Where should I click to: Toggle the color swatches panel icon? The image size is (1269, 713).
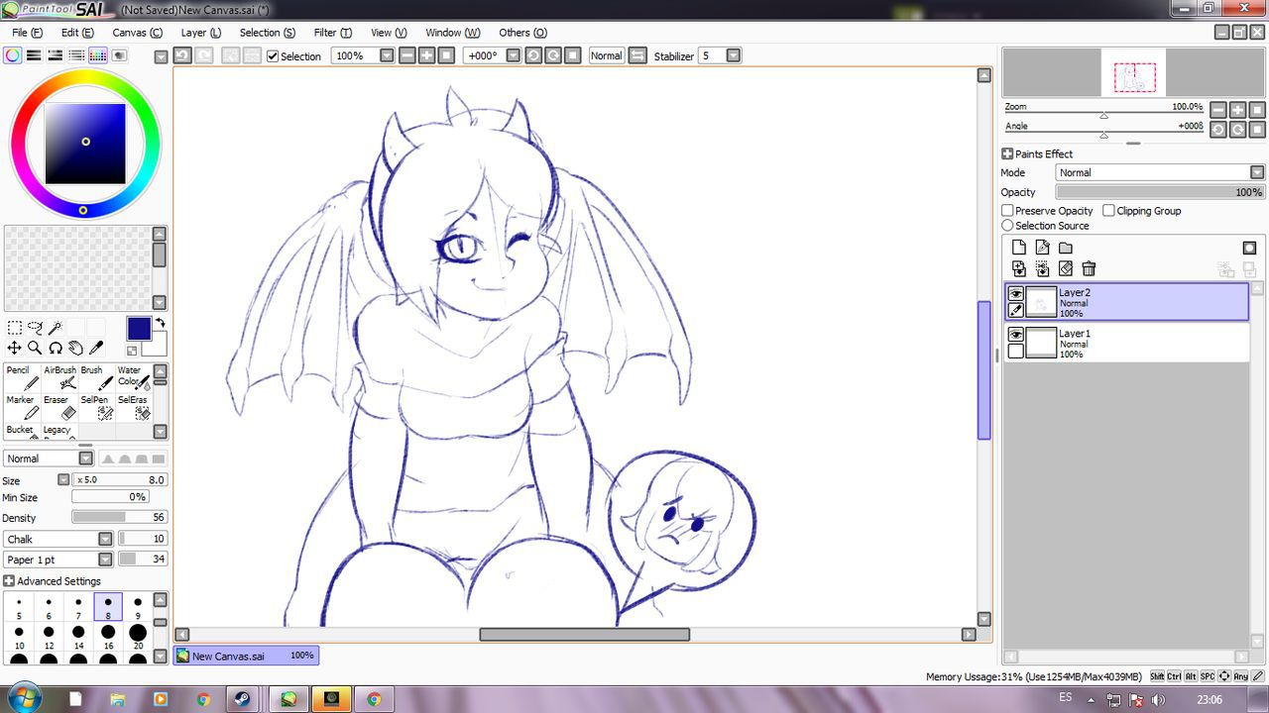(x=98, y=55)
